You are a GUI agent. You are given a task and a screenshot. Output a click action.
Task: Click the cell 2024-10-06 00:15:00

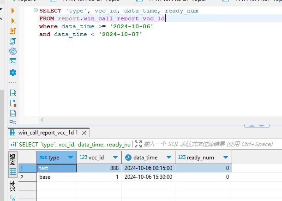(149, 168)
